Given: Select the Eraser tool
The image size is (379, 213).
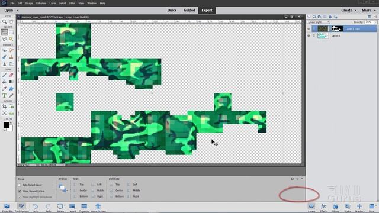Looking at the screenshot, I should (x=11, y=75).
